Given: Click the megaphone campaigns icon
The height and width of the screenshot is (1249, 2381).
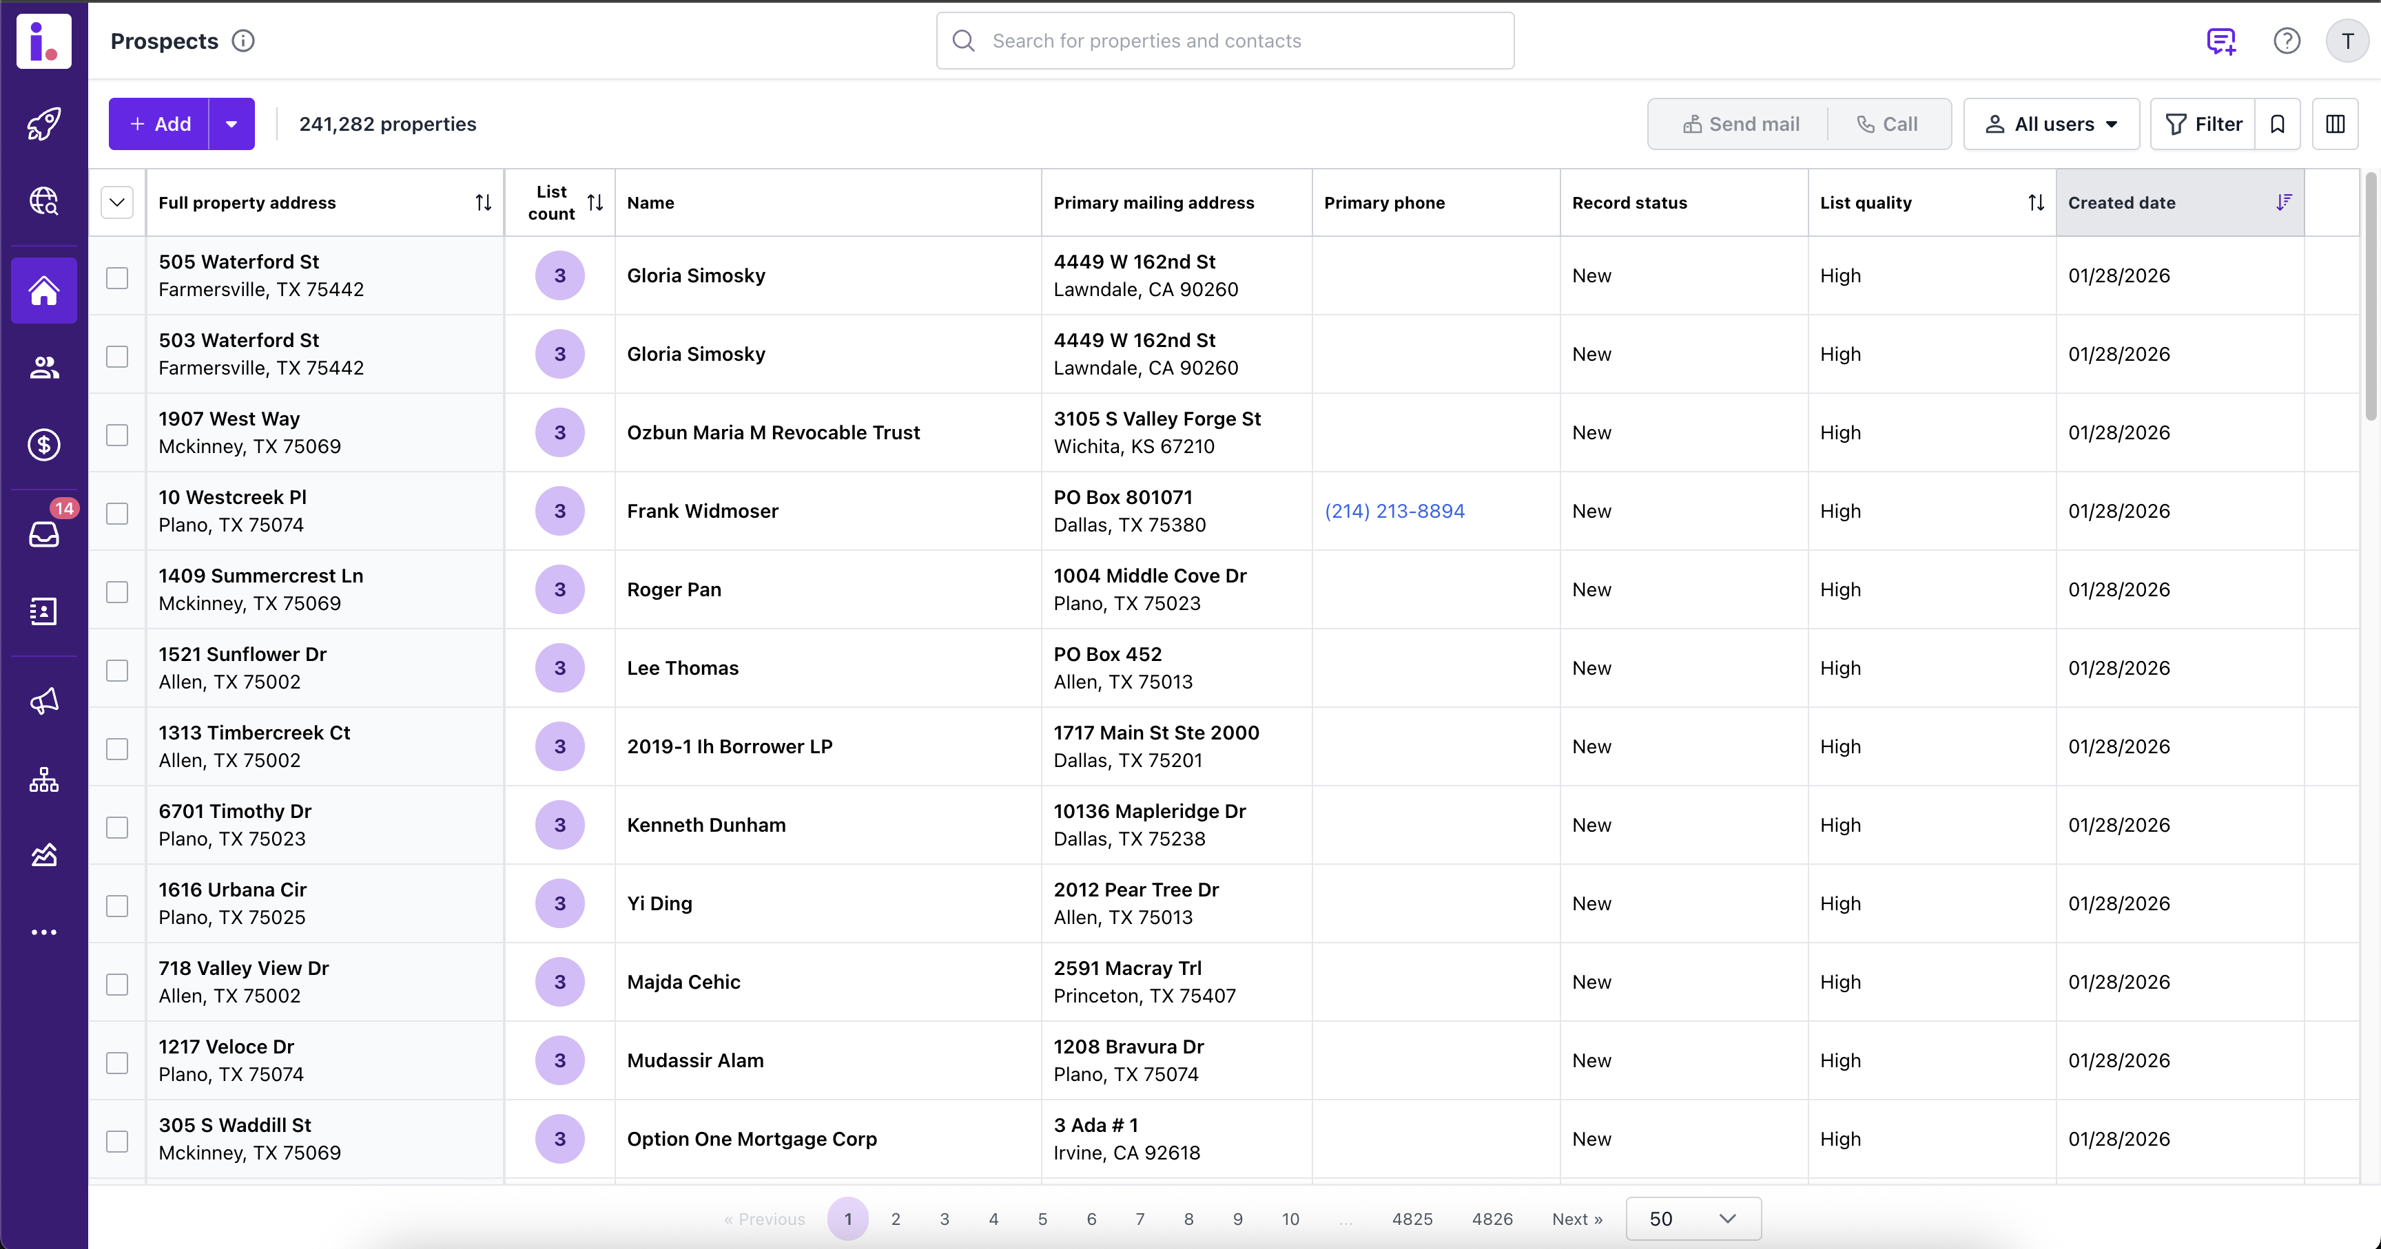Looking at the screenshot, I should point(43,700).
